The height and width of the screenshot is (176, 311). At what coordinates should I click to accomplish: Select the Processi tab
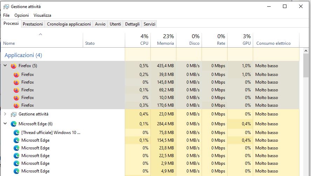click(x=11, y=23)
